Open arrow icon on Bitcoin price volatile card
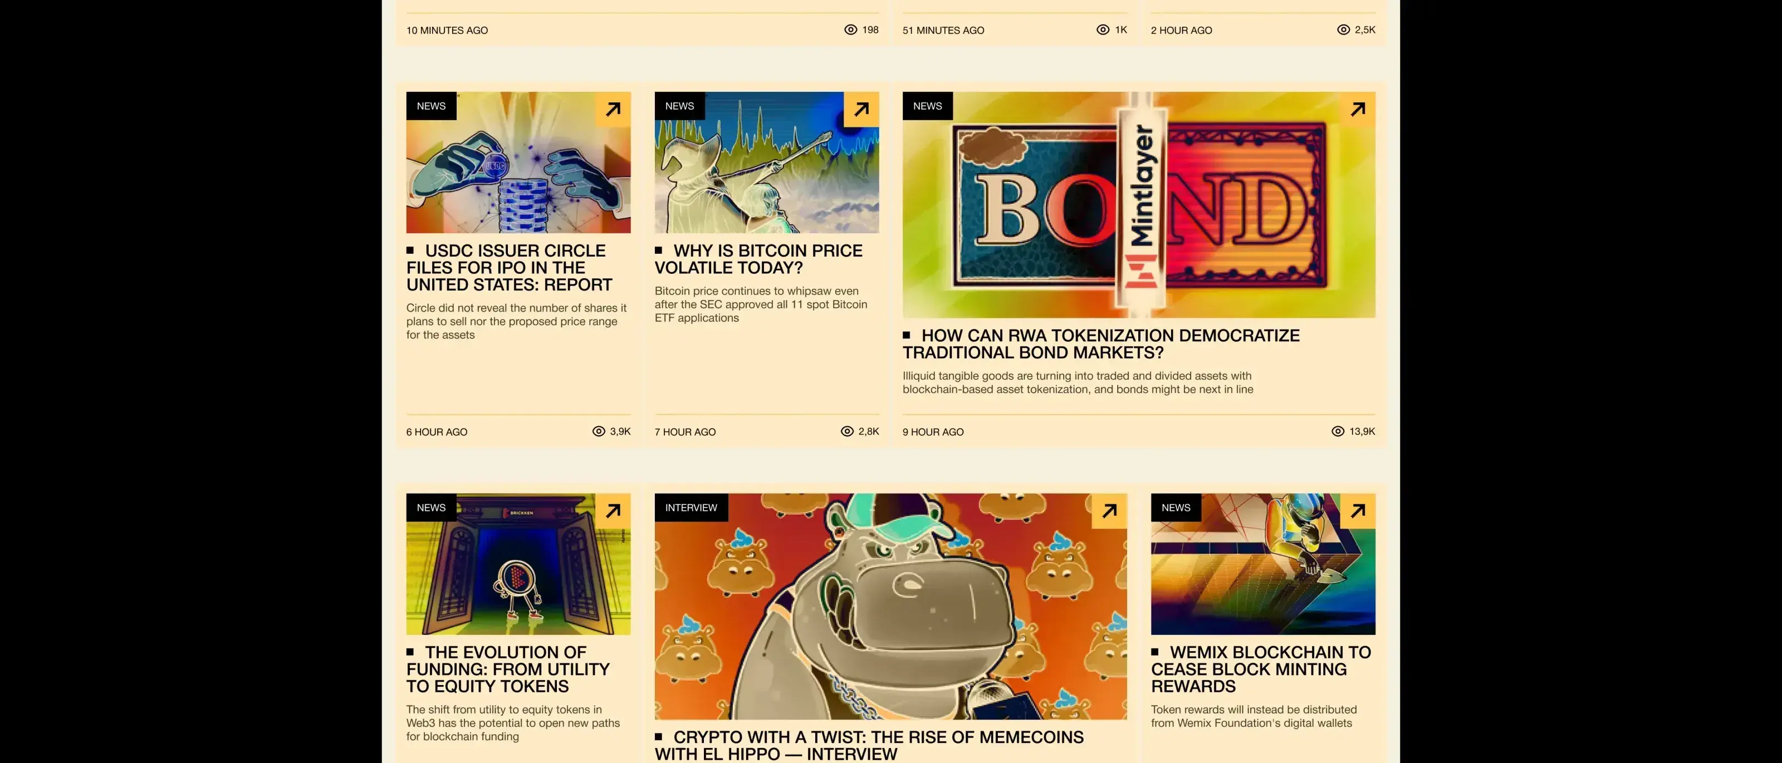 tap(861, 109)
